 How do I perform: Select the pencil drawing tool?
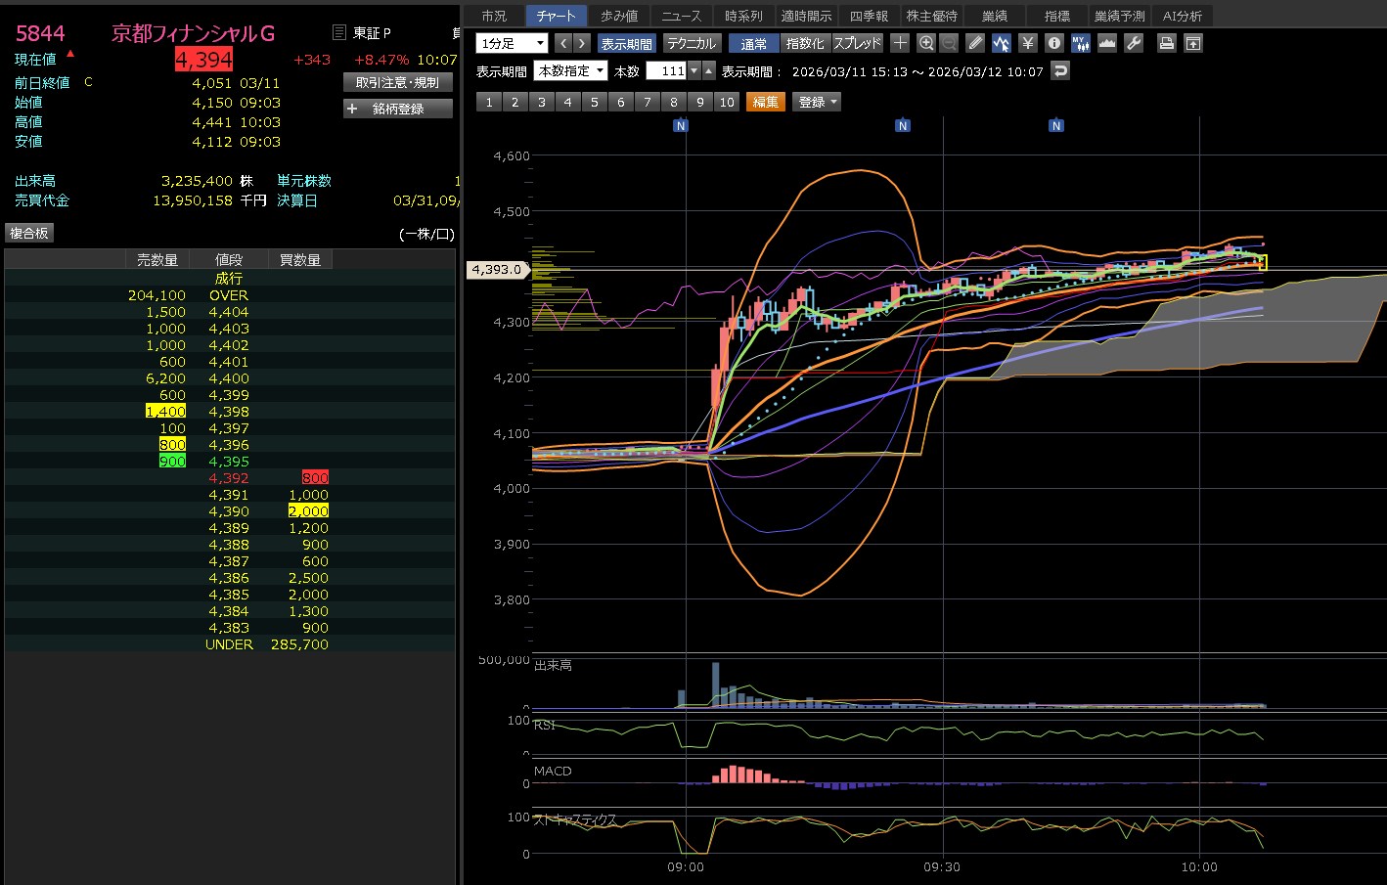(x=975, y=43)
